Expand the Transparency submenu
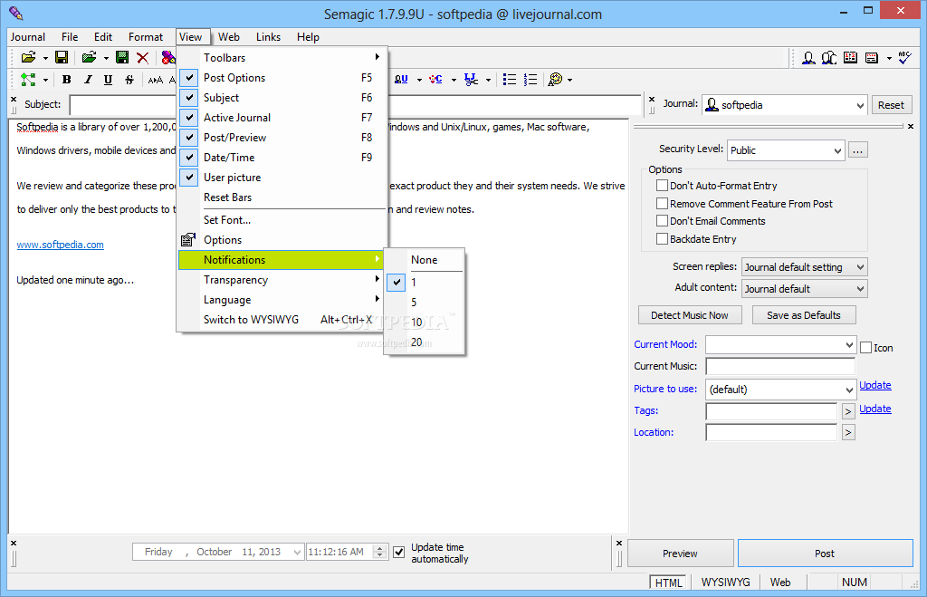Screen dimensions: 927x597 [282, 280]
